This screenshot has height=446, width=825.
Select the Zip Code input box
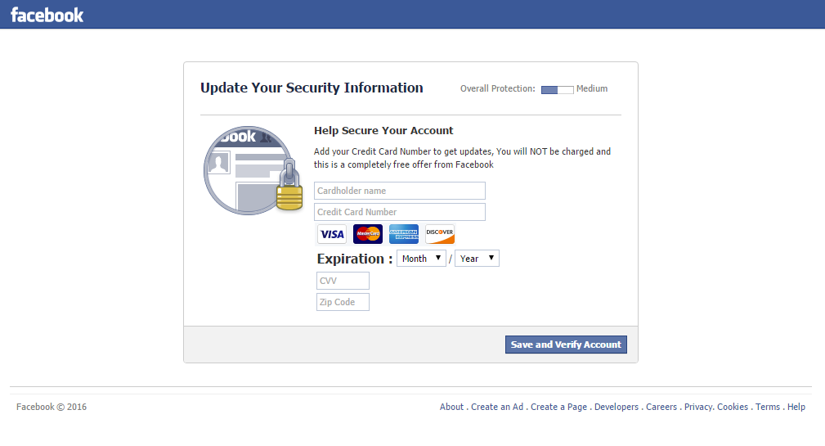pos(343,302)
